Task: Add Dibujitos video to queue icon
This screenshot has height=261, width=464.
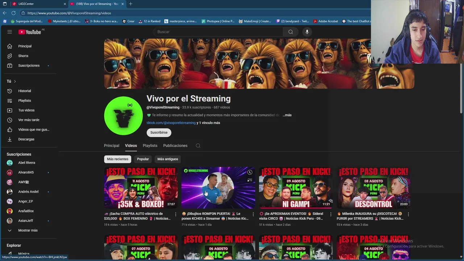Action: [250, 180]
